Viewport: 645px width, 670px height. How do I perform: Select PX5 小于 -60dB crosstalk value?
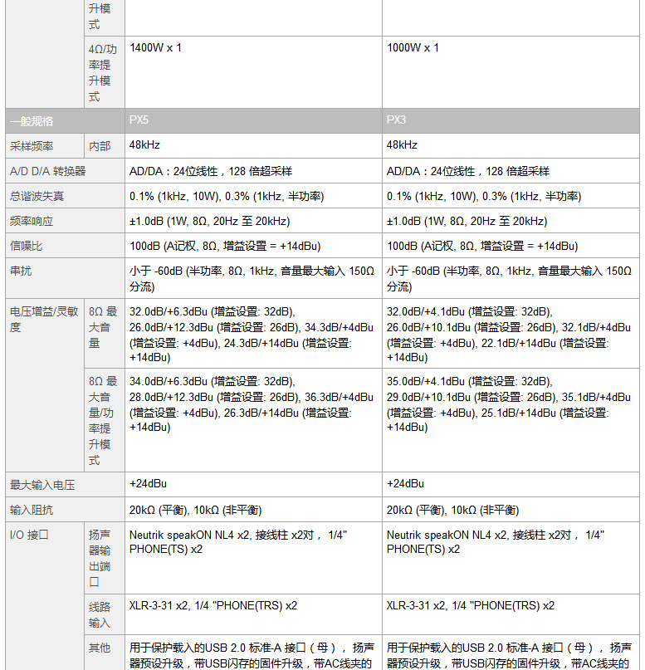pyautogui.click(x=253, y=278)
